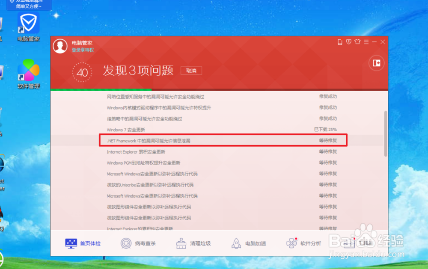Click the 登录享特权 login link
The image size is (428, 269).
(x=83, y=50)
